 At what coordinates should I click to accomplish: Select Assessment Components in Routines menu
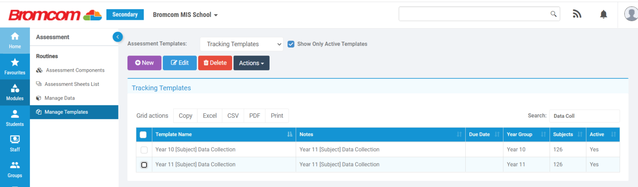(x=75, y=70)
